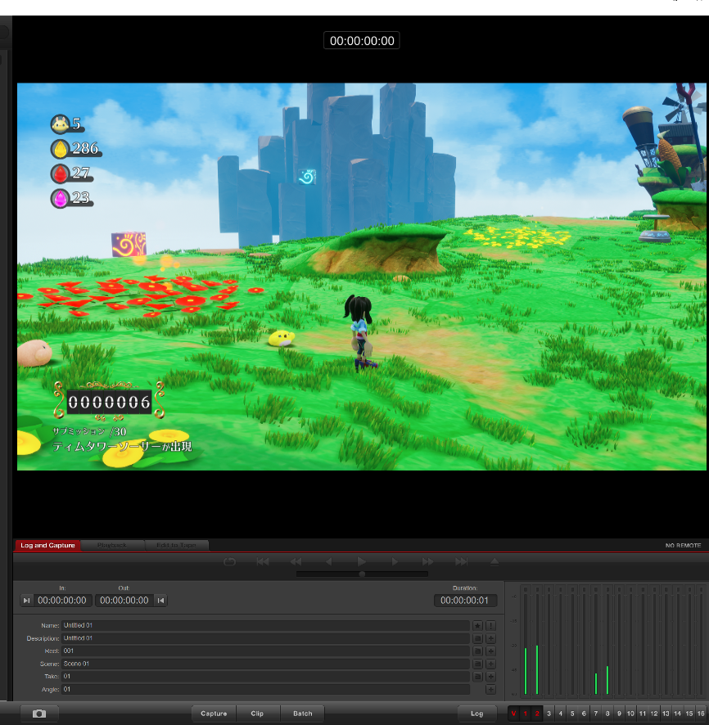This screenshot has height=725, width=709.
Task: Click the Out timecode field
Action: [124, 601]
